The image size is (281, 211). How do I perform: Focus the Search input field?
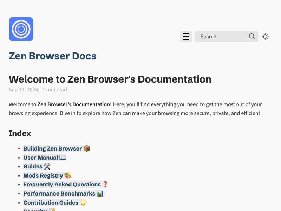point(226,37)
